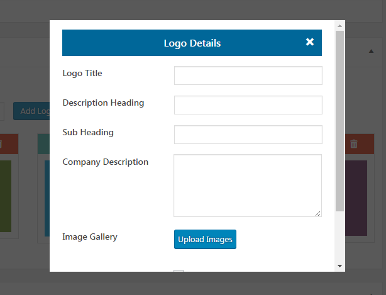The width and height of the screenshot is (386, 295).
Task: Click the Upload Images button
Action: [x=205, y=240]
